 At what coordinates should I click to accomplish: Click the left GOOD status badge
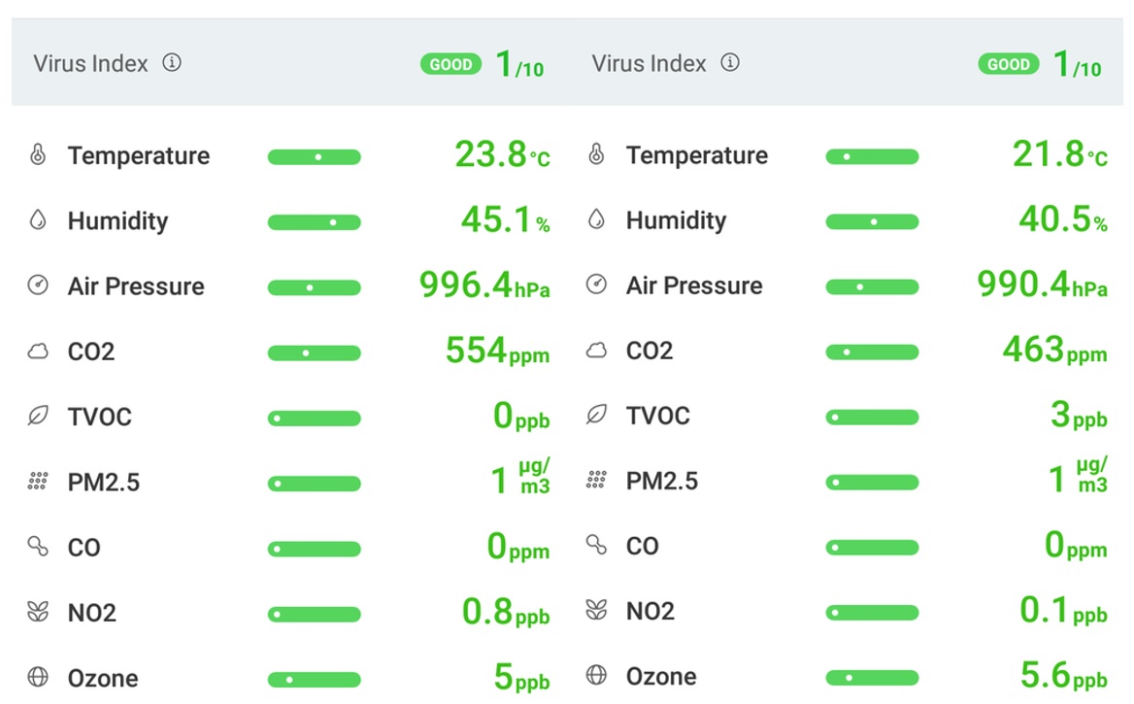coord(450,65)
